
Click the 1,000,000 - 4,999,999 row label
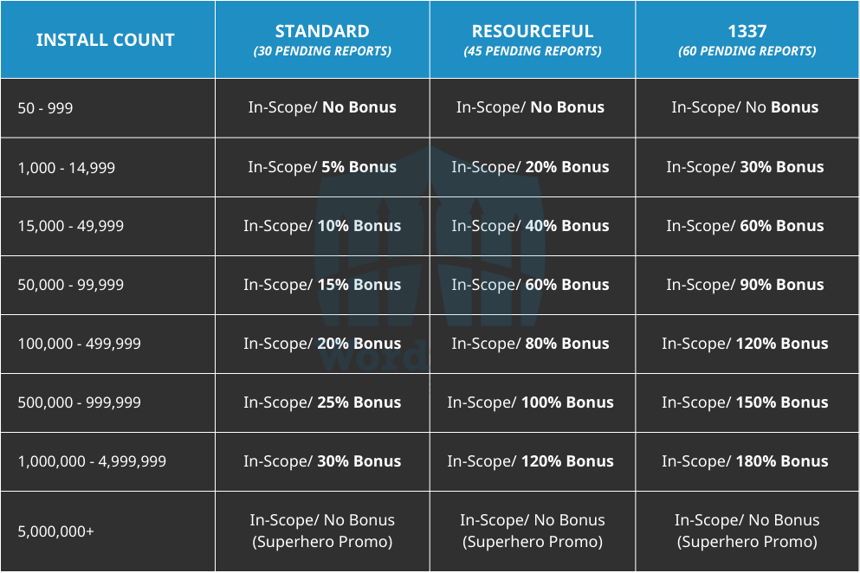[x=92, y=461]
